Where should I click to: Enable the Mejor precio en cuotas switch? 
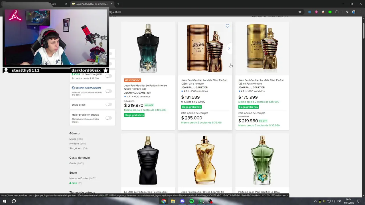pyautogui.click(x=109, y=118)
